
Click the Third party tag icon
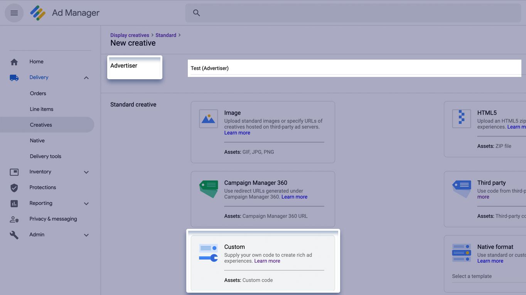[462, 189]
